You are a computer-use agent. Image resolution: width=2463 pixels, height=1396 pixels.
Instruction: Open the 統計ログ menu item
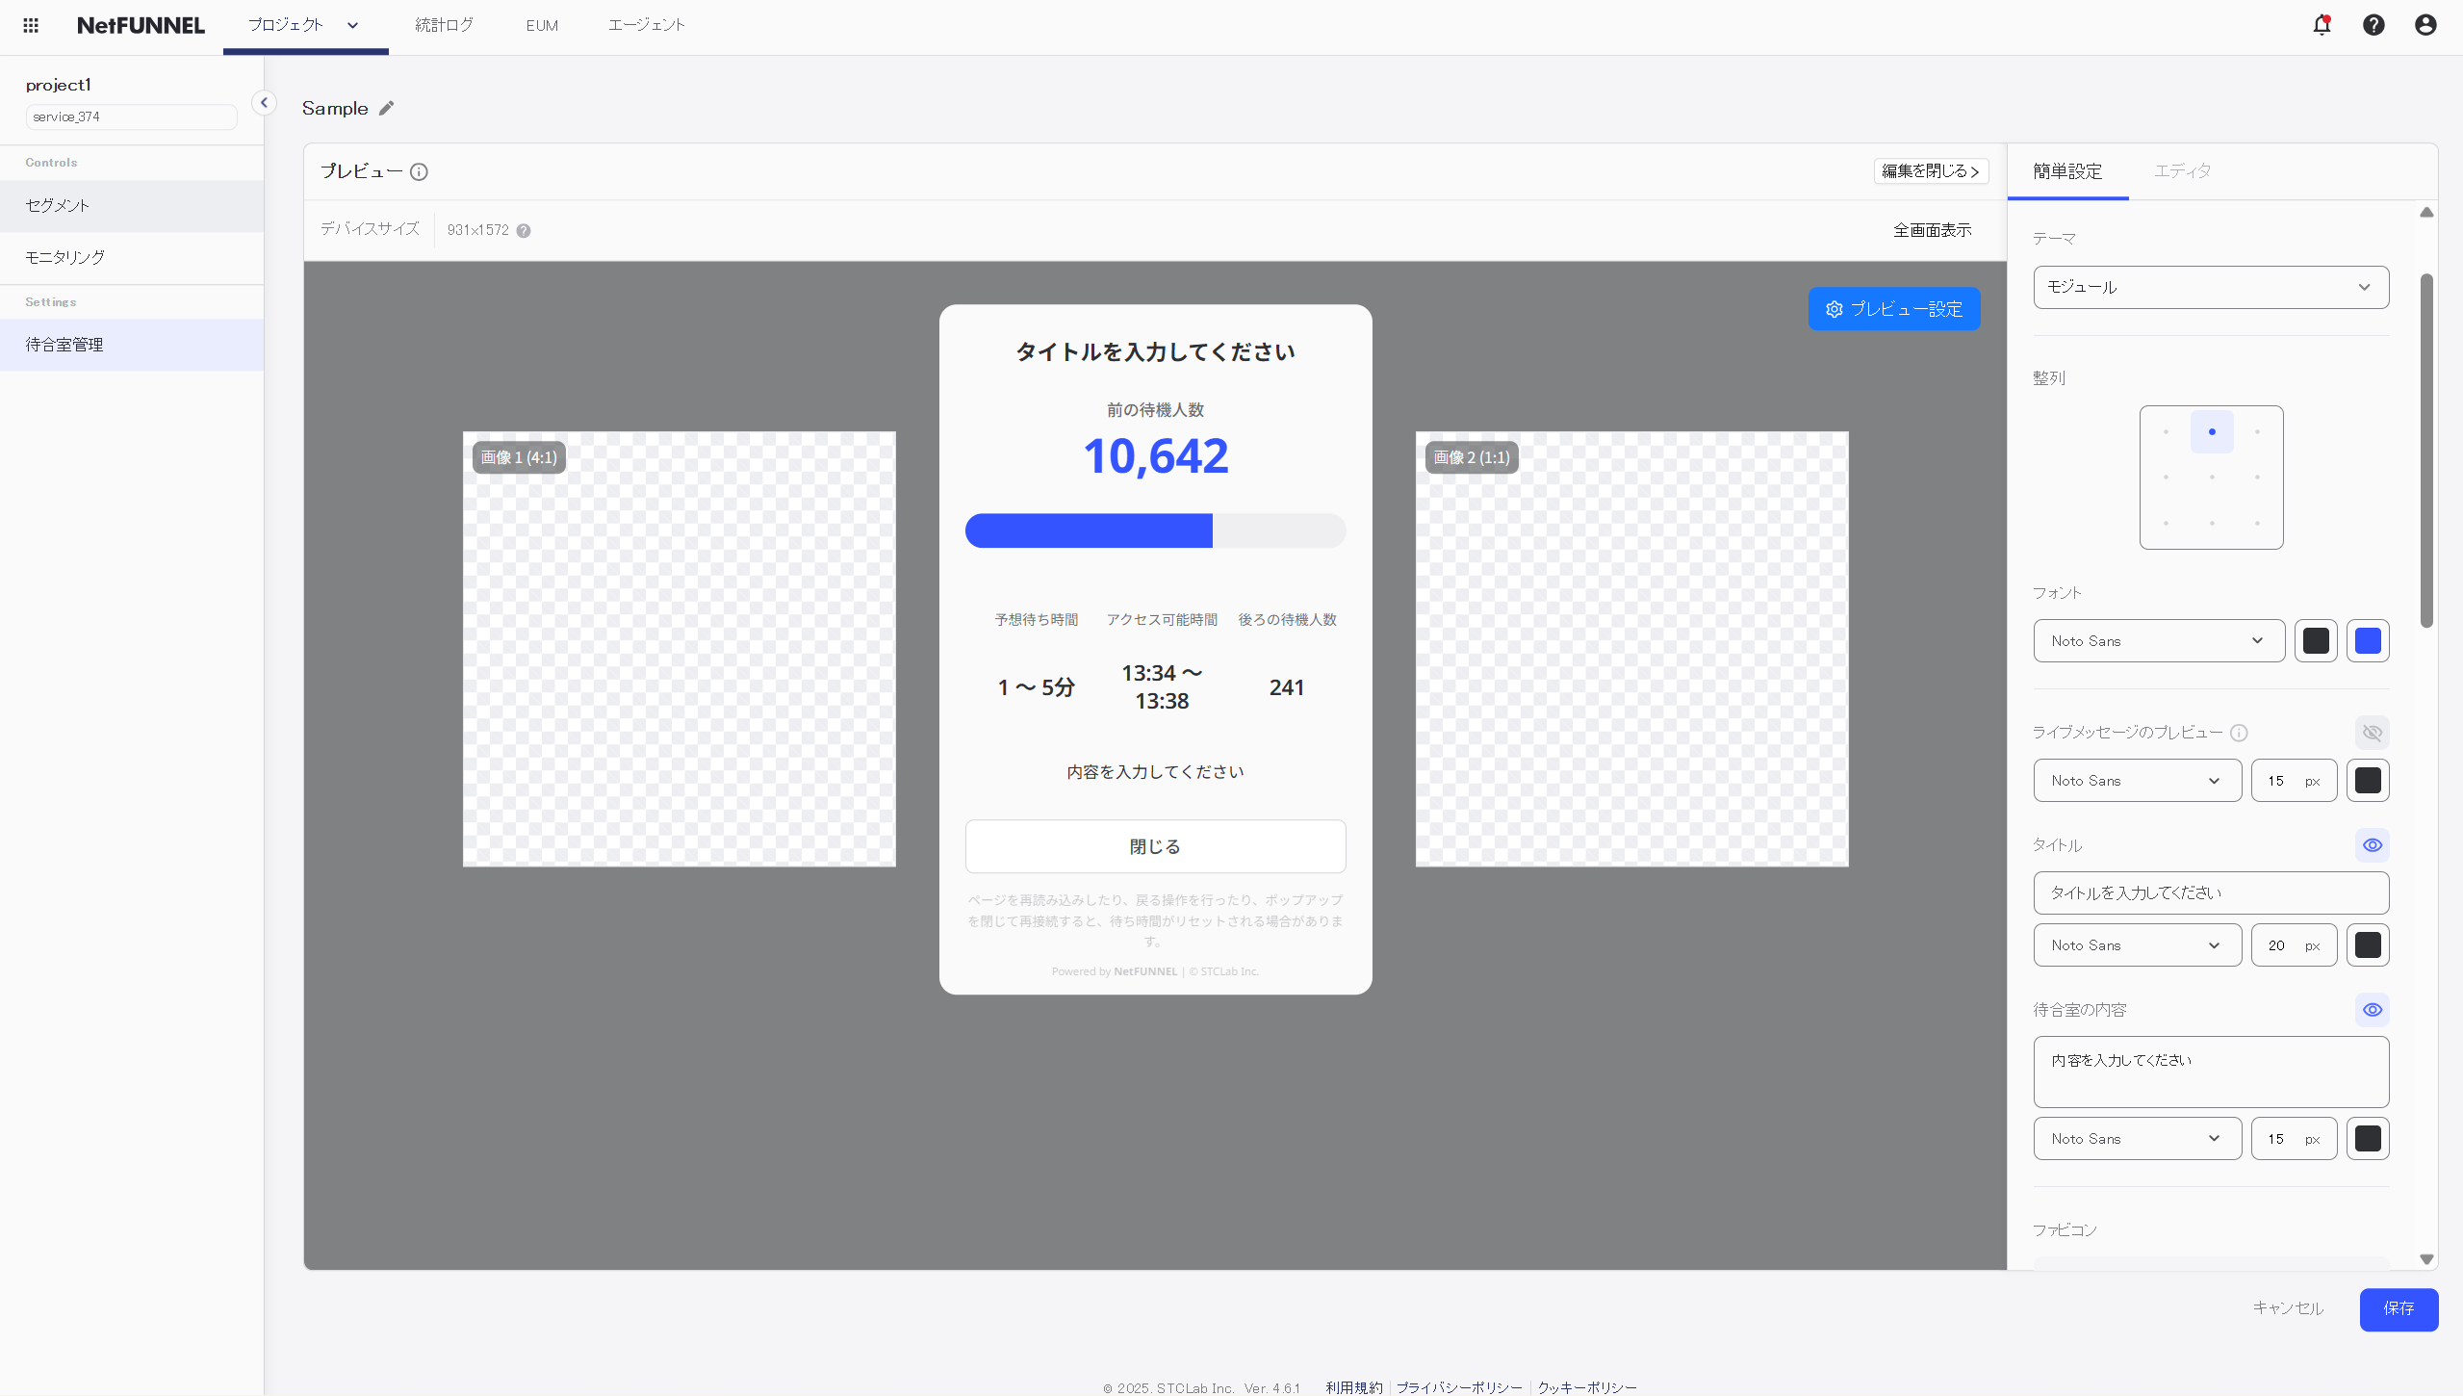pos(444,25)
